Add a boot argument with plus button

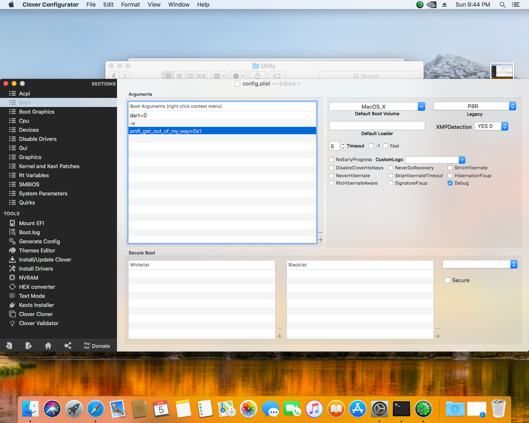(x=320, y=240)
